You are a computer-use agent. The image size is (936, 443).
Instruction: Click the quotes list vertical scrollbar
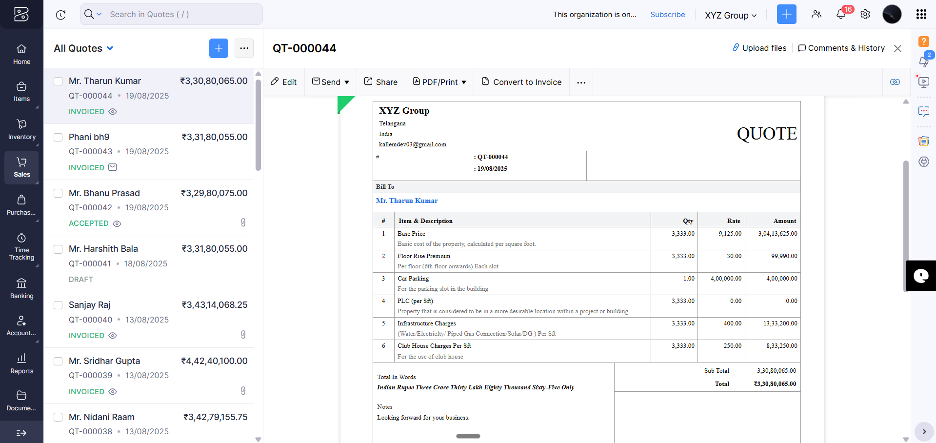coord(258,125)
